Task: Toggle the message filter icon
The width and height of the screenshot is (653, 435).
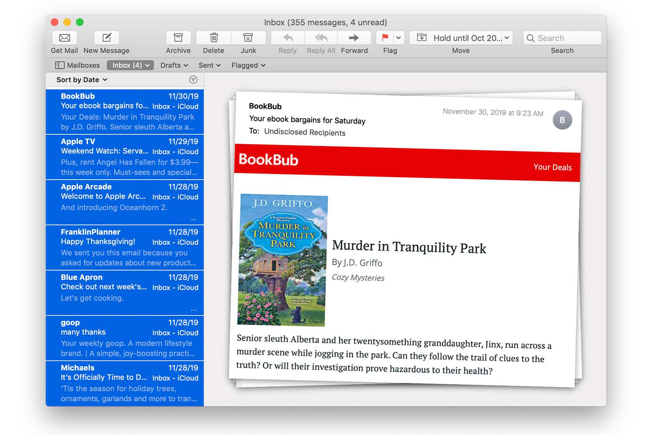Action: coord(193,80)
